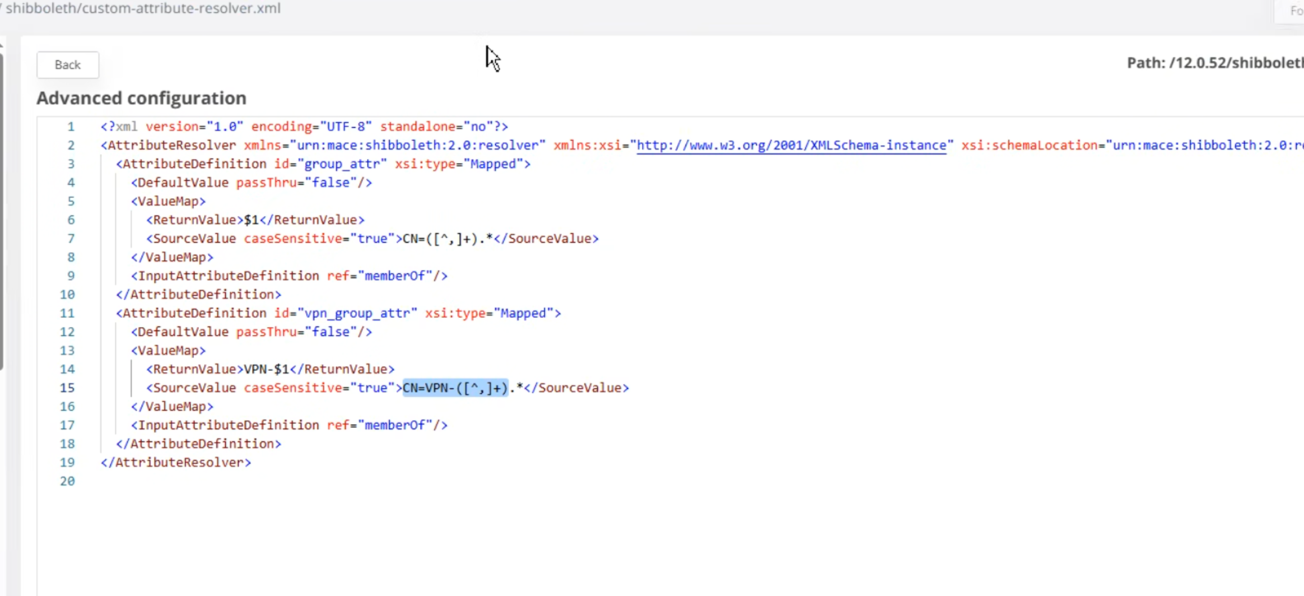Viewport: 1304px width, 596px height.
Task: Click the Path: /12.0.52/shibboleth text
Action: click(1215, 63)
